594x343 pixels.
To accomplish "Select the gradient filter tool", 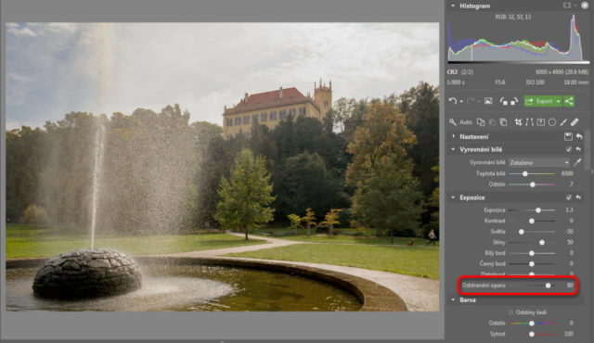I will 540,121.
